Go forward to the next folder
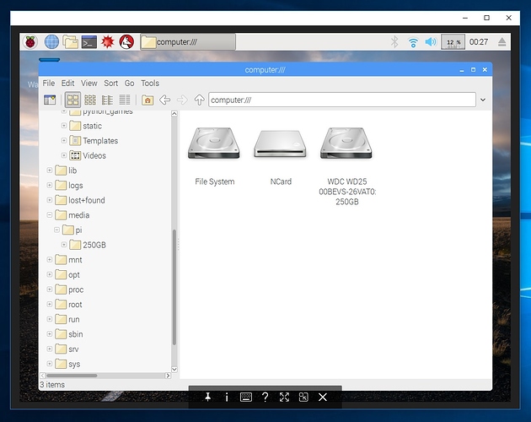This screenshot has width=531, height=422. click(182, 100)
